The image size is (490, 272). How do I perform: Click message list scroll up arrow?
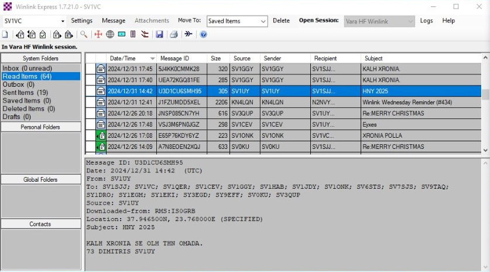pyautogui.click(x=485, y=57)
